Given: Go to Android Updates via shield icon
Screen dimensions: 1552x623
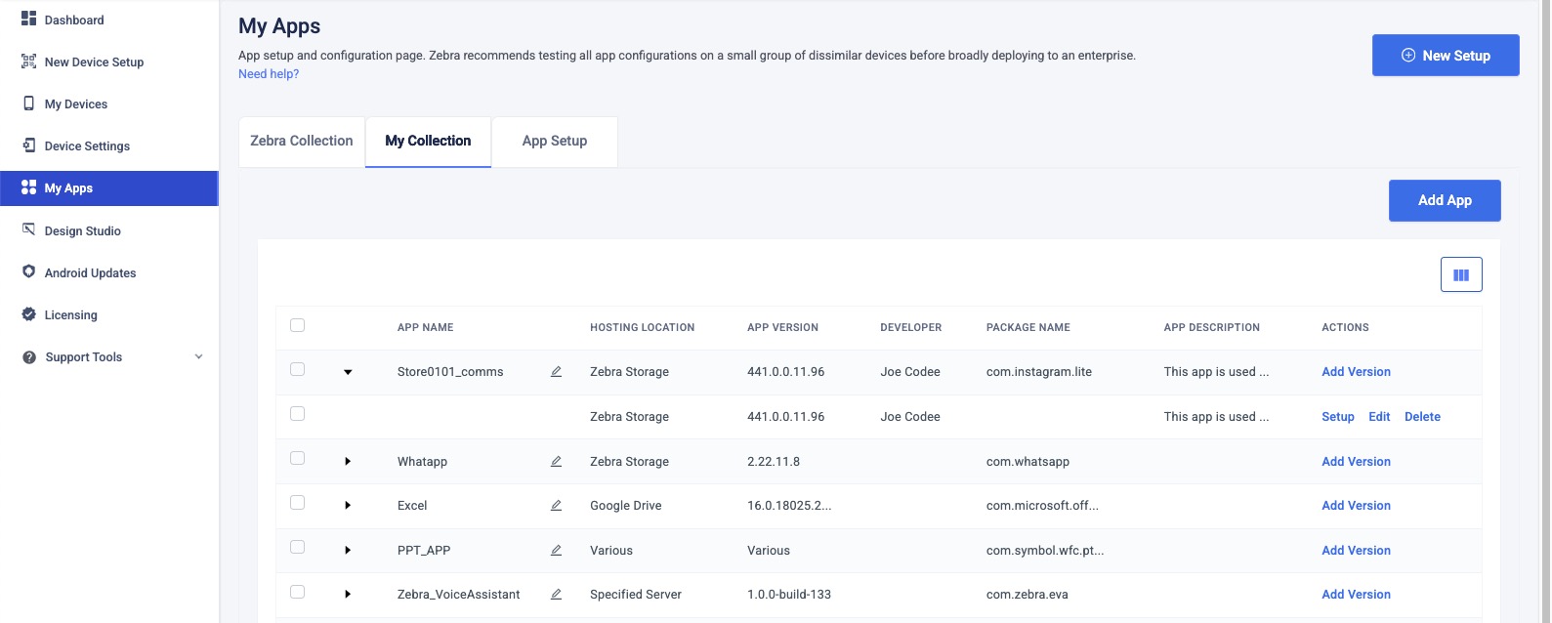Looking at the screenshot, I should click(29, 272).
